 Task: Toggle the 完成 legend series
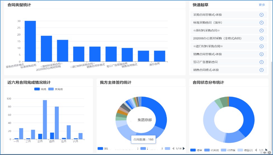tap(40, 89)
